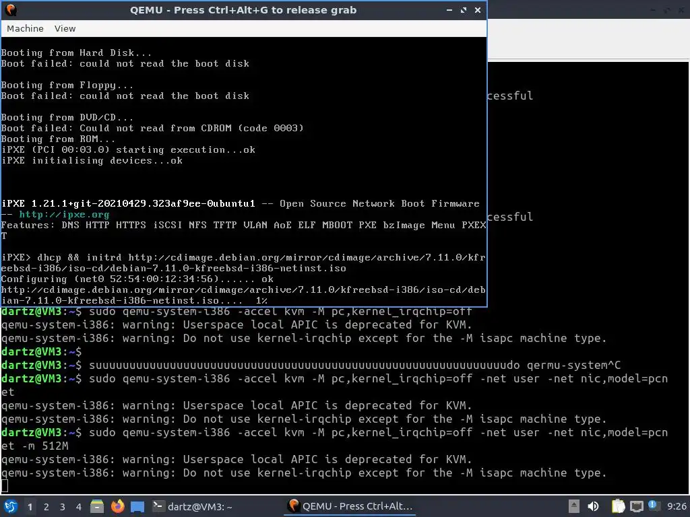Minimize the QEMU window
Image resolution: width=690 pixels, height=517 pixels.
click(449, 9)
